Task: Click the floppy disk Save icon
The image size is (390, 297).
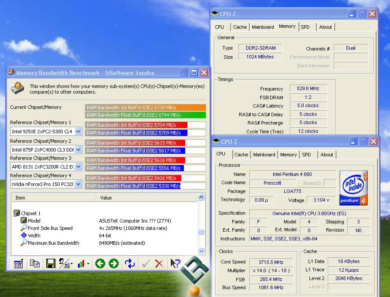Action: point(51,263)
